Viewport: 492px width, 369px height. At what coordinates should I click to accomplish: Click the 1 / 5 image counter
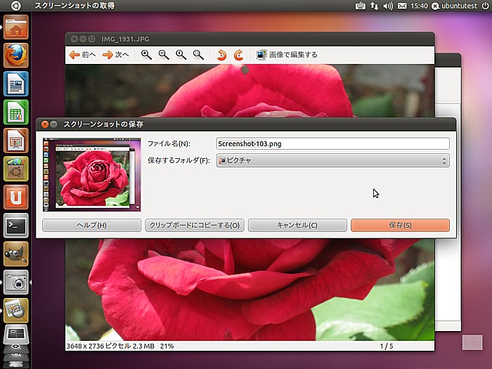coord(387,346)
